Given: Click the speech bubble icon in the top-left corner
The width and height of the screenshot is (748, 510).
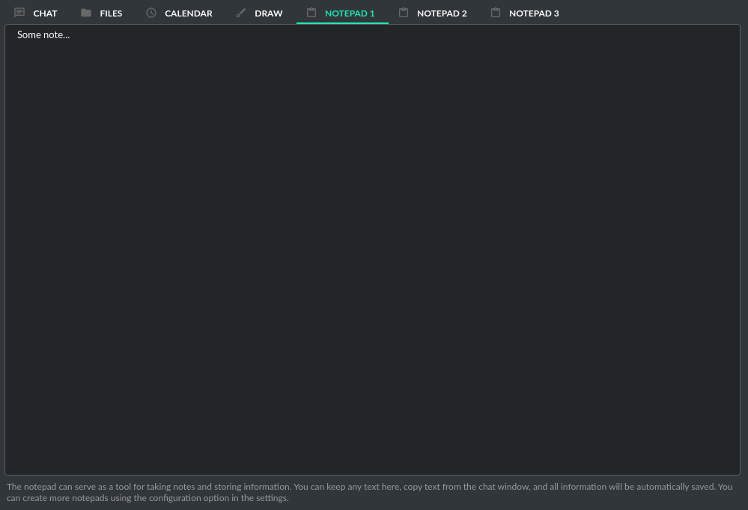Looking at the screenshot, I should click(19, 12).
